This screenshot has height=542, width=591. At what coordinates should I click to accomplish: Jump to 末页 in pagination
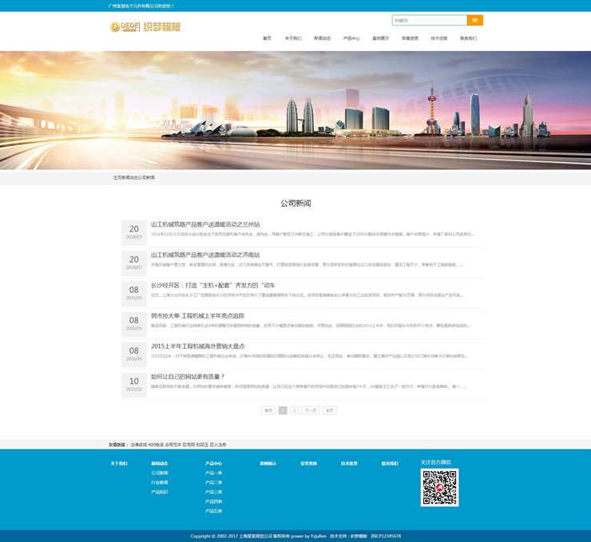329,410
